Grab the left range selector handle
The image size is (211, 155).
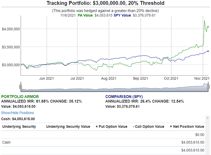20,87
